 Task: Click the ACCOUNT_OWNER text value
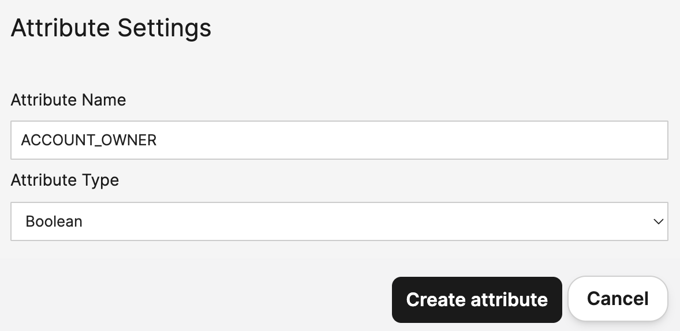[x=89, y=140]
